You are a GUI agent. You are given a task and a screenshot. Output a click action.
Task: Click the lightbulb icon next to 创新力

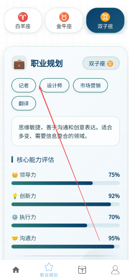(15, 196)
